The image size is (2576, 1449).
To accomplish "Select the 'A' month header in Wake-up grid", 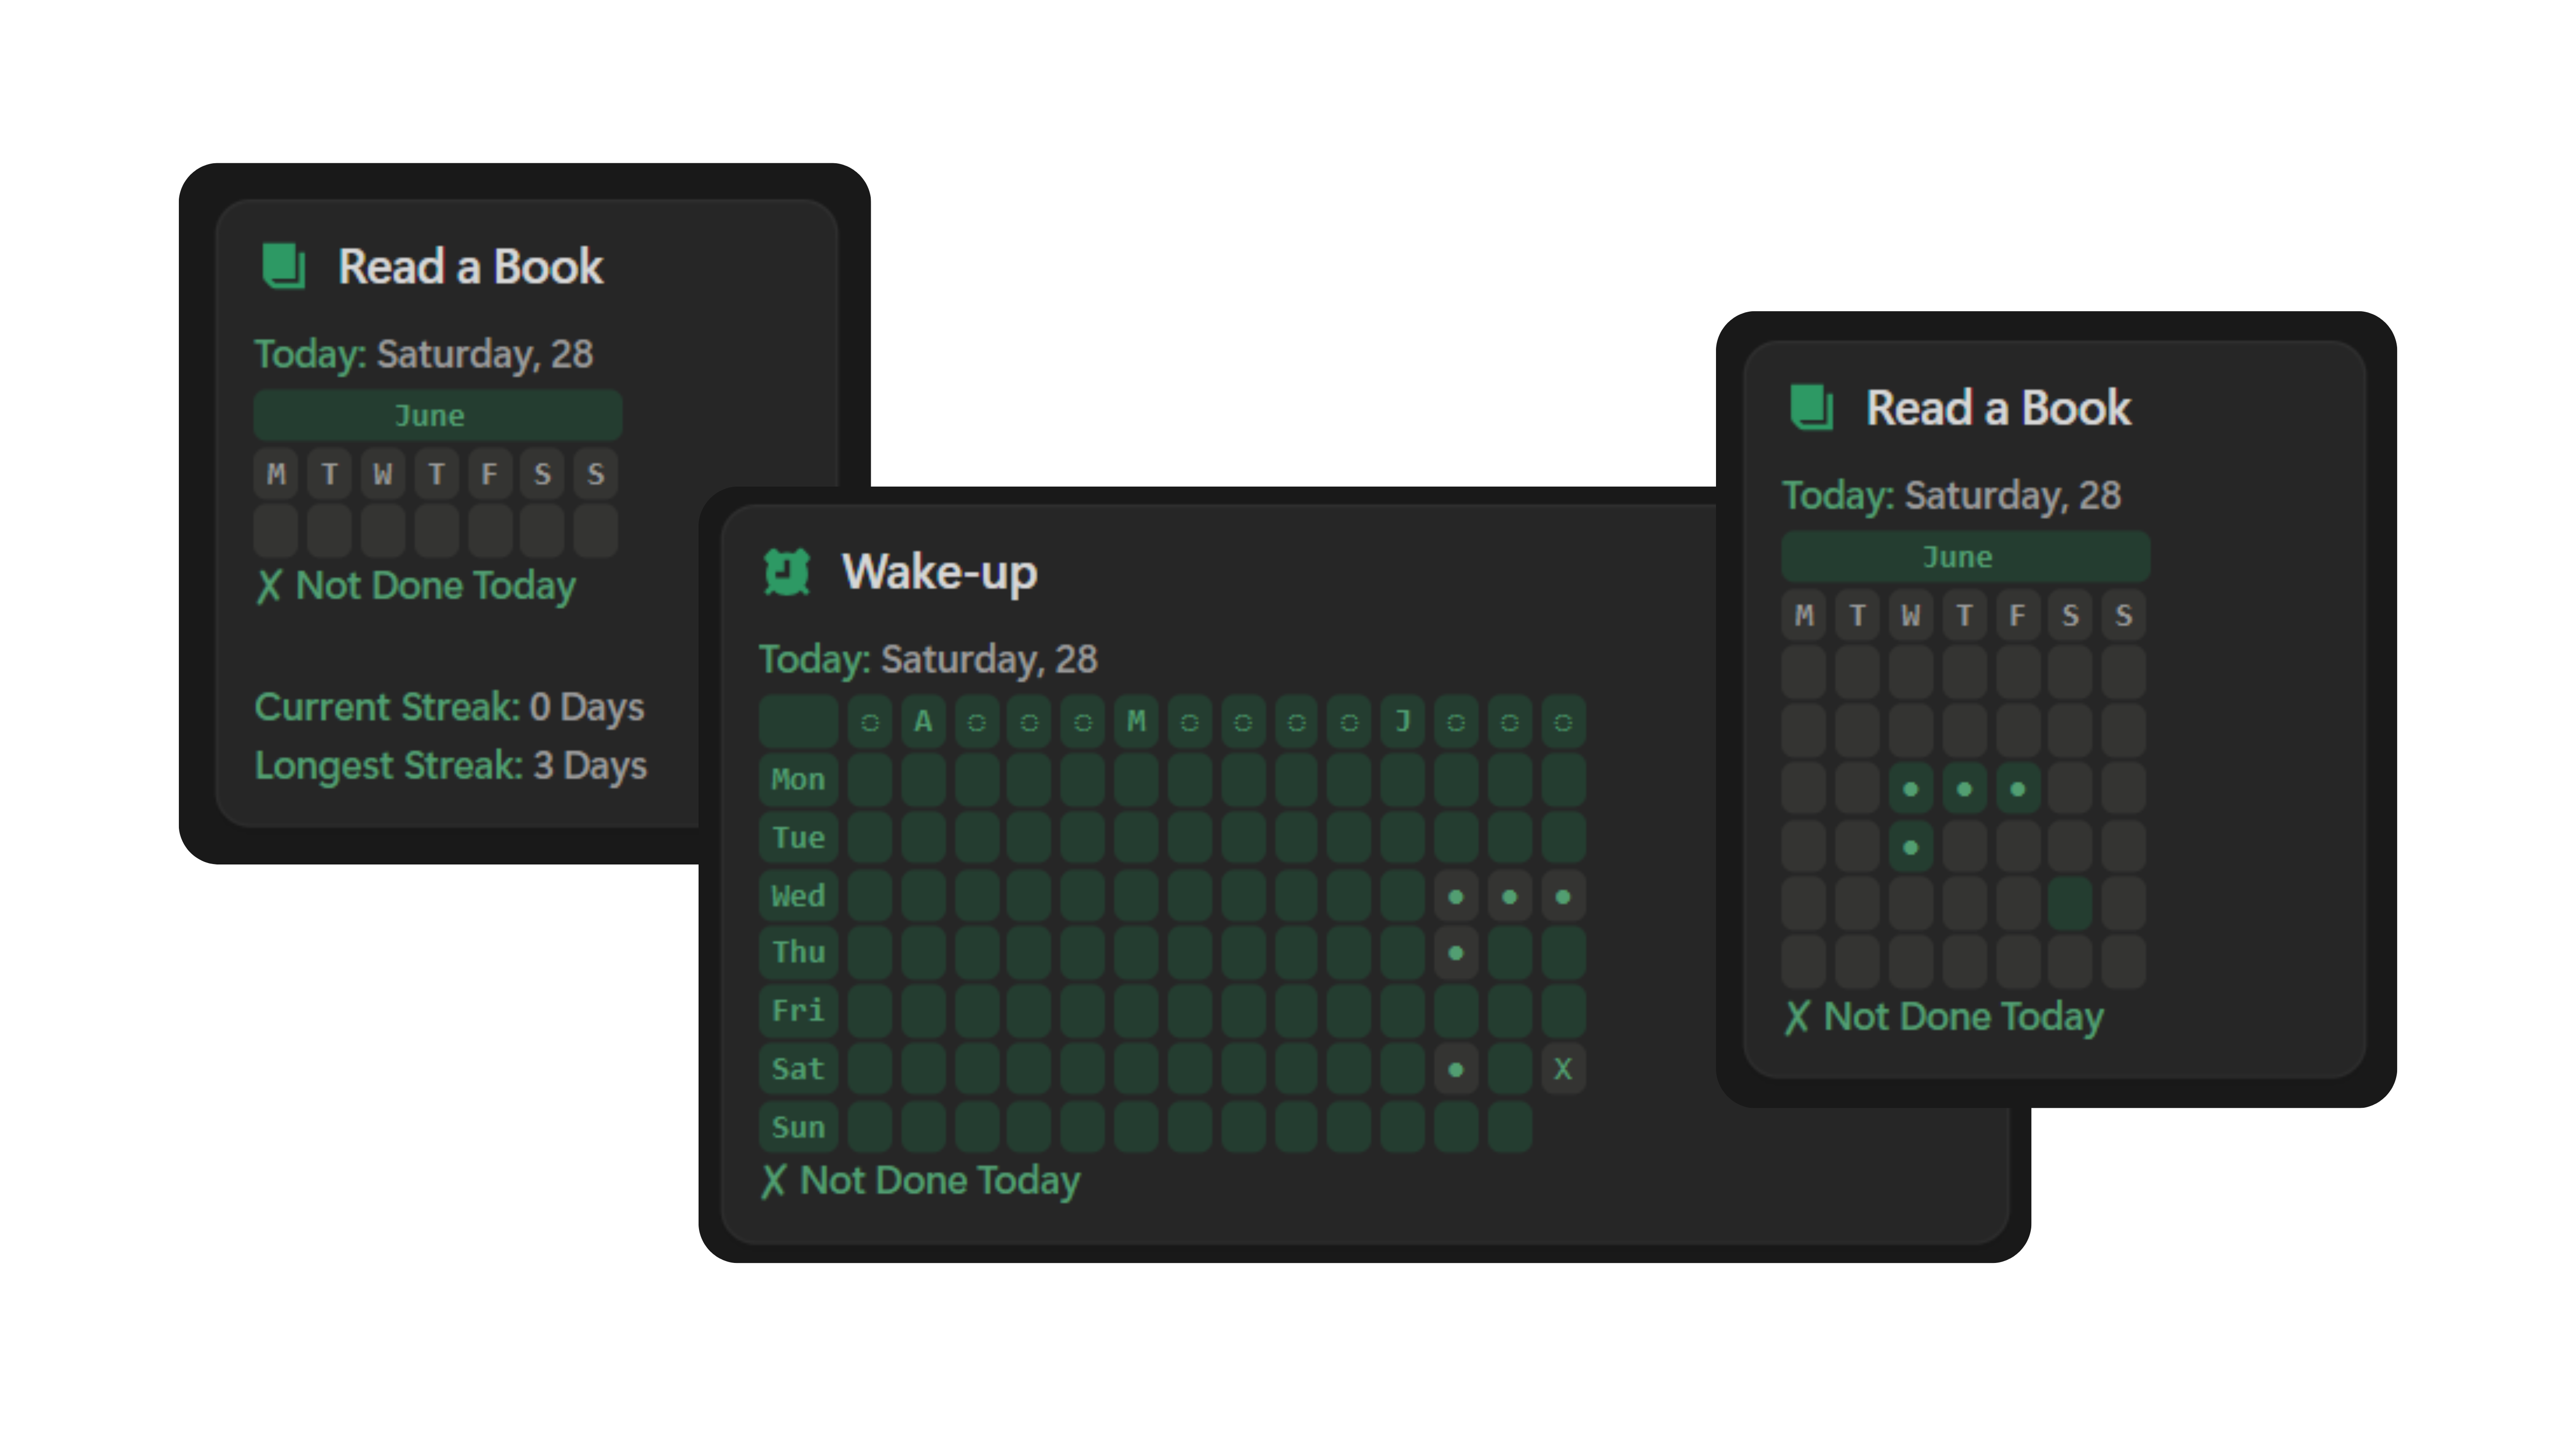I will pos(923,721).
